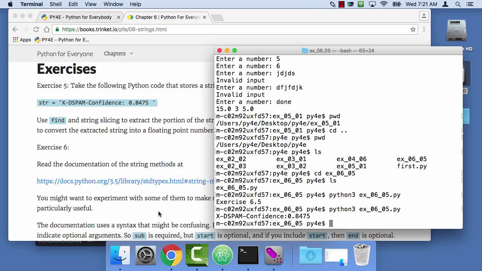Click the Terminal command prompt cursor
The width and height of the screenshot is (482, 271).
[331, 224]
